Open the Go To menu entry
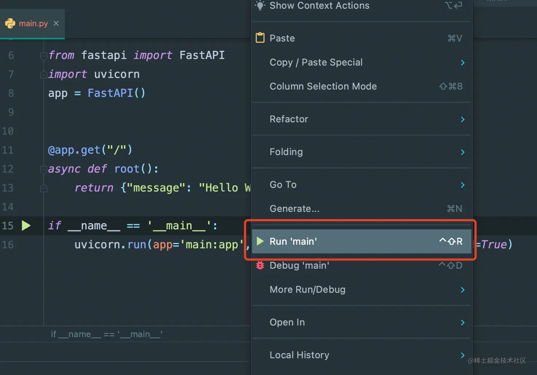 tap(361, 185)
